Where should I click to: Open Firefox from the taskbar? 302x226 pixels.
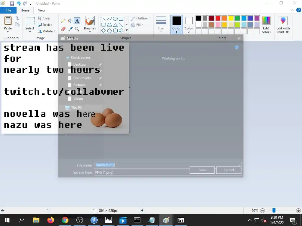coord(51,220)
